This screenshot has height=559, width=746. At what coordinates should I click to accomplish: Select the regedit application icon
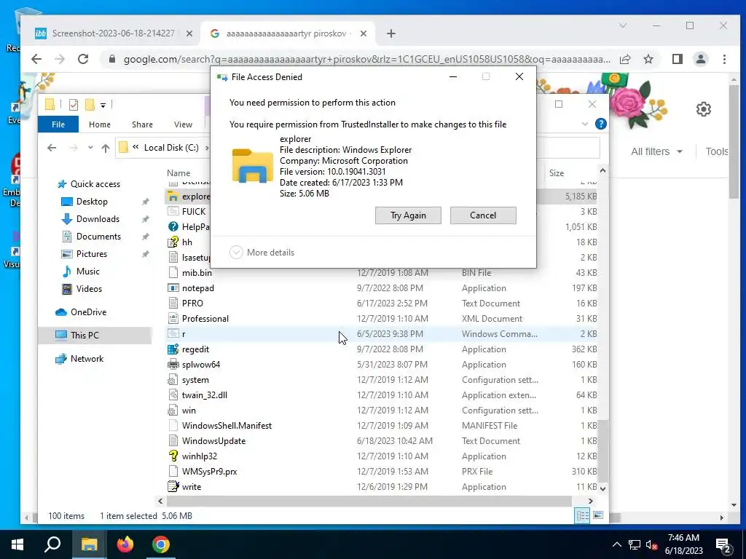point(173,349)
